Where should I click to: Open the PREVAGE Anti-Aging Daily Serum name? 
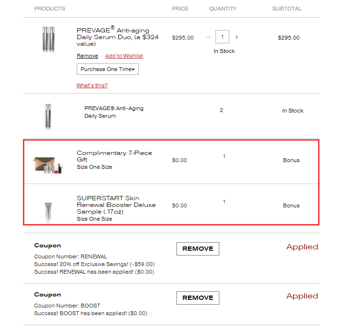click(114, 112)
